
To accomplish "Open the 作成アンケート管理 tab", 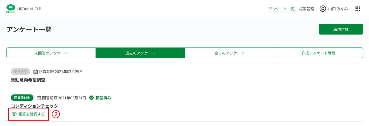I will click(x=319, y=53).
